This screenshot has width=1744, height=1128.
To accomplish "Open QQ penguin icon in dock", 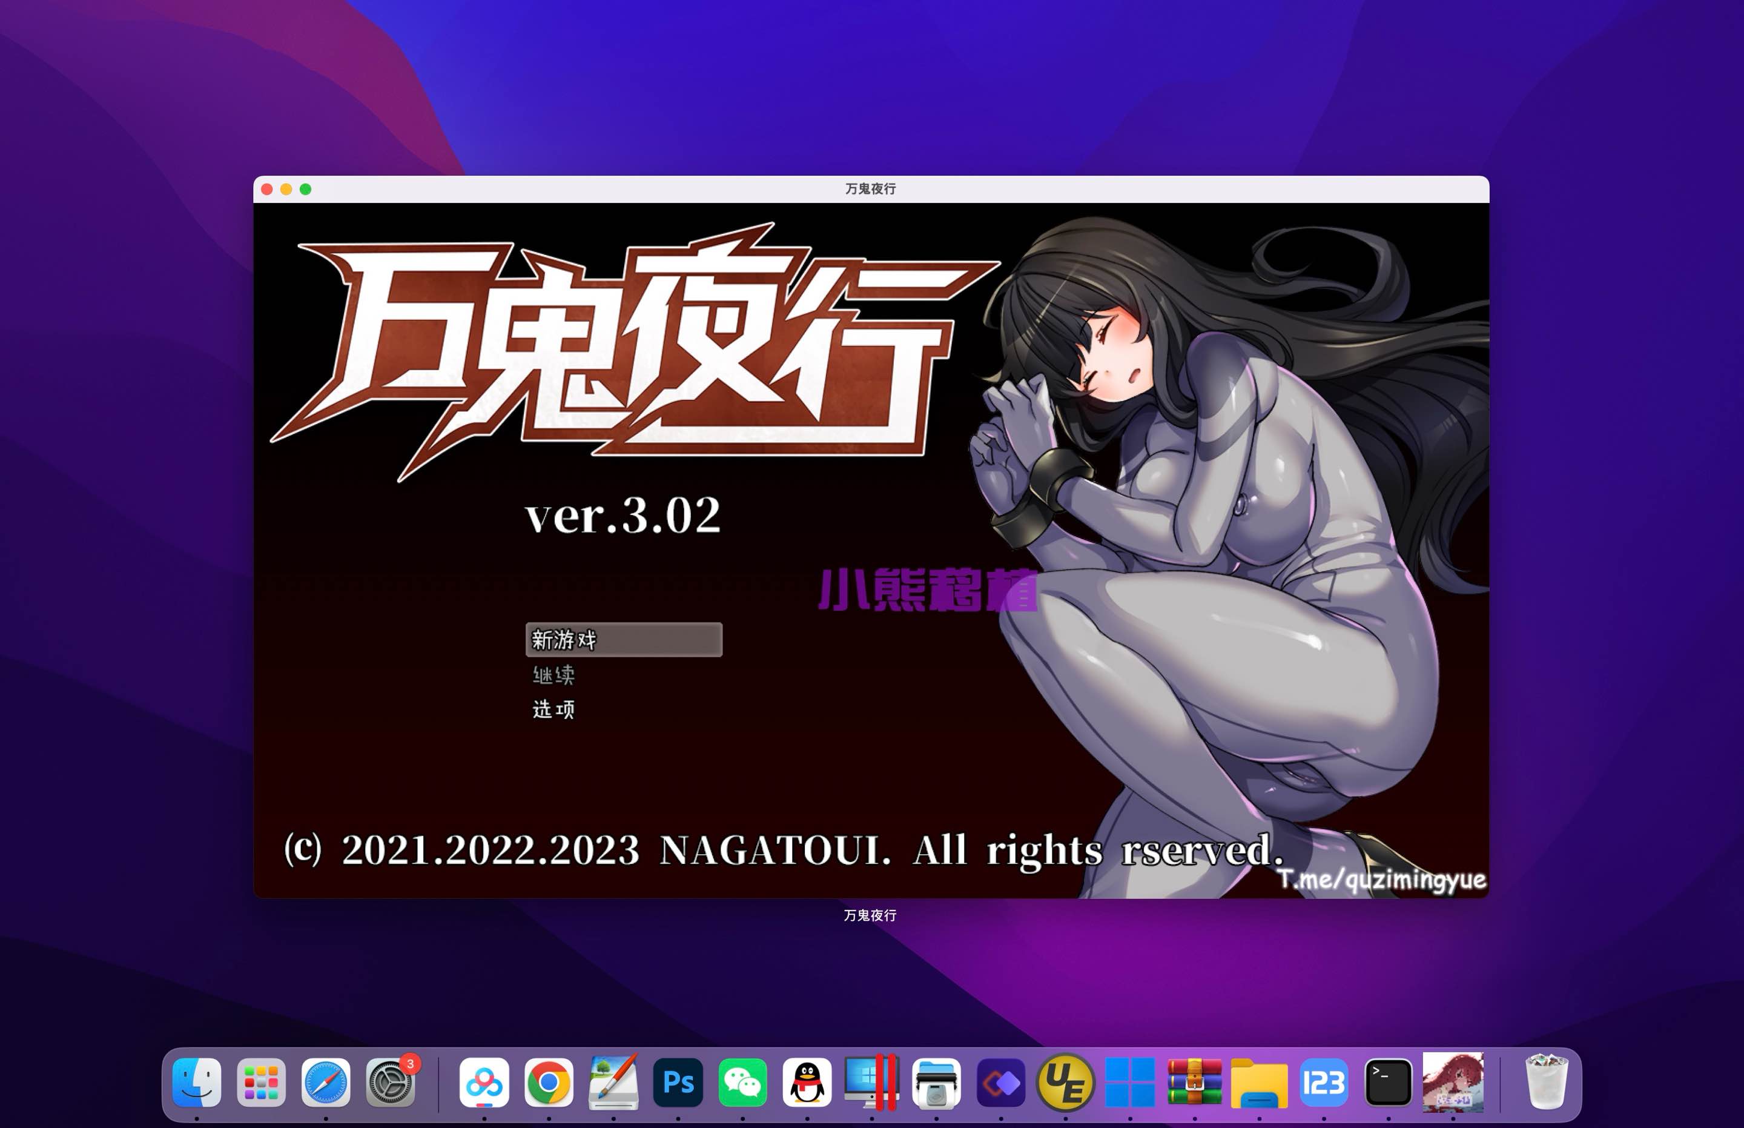I will pos(807,1082).
